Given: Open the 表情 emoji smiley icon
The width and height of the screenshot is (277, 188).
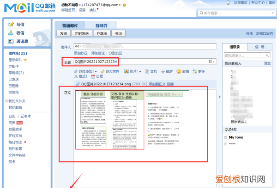Looking at the screenshot, I should pyautogui.click(x=179, y=71).
